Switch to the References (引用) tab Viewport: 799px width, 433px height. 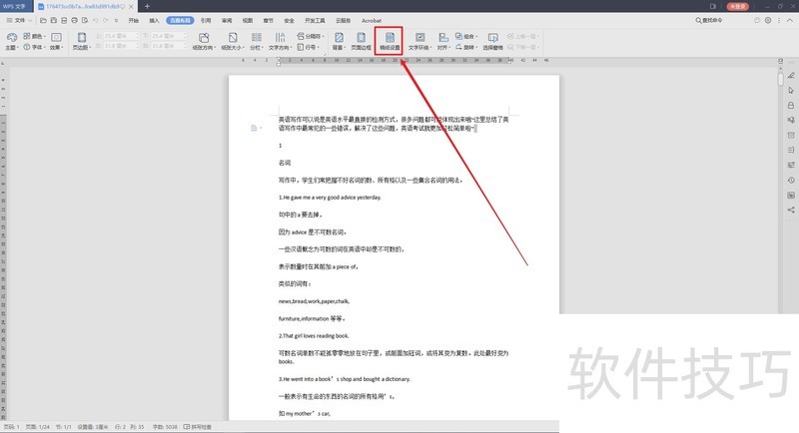206,20
